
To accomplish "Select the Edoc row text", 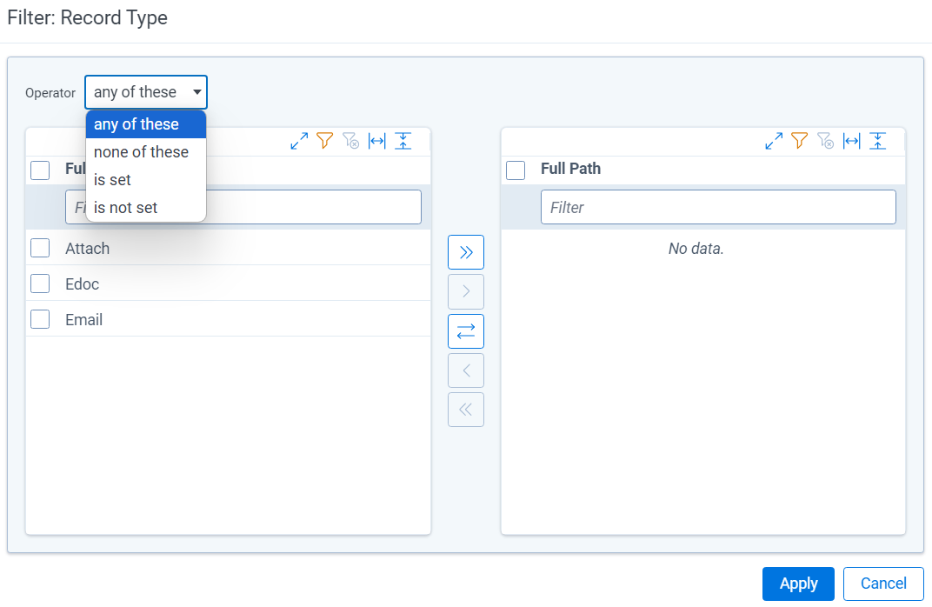I will tap(82, 284).
